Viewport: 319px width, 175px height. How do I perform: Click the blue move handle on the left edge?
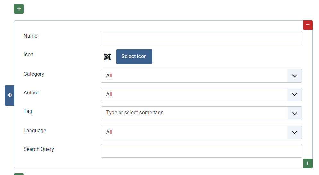[x=10, y=95]
